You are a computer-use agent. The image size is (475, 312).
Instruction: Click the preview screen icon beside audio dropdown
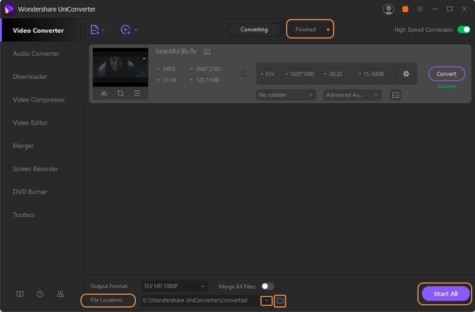(395, 95)
